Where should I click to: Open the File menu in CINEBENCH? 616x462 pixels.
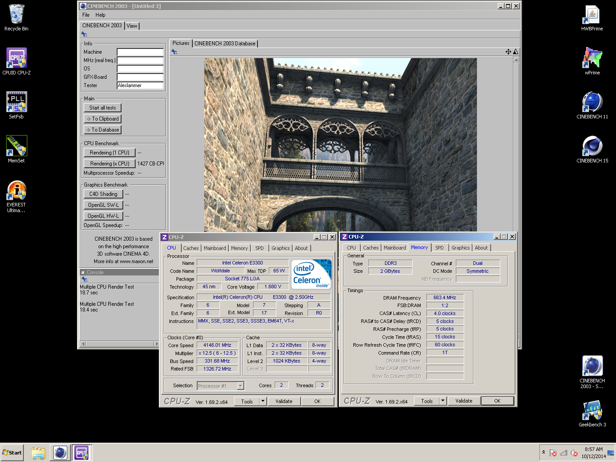coord(86,15)
